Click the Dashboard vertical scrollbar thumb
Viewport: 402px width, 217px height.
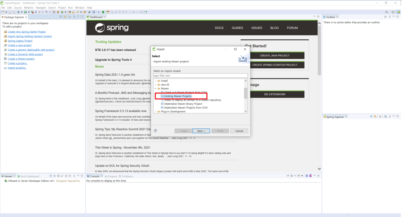(319, 50)
